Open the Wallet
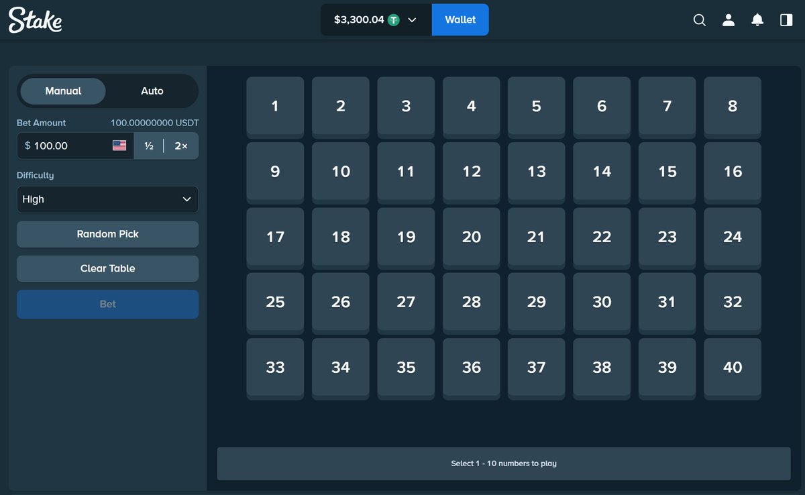This screenshot has height=495, width=805. tap(460, 19)
